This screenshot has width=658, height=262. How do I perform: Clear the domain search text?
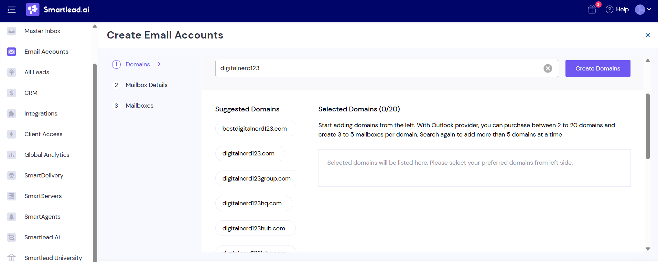tap(548, 68)
